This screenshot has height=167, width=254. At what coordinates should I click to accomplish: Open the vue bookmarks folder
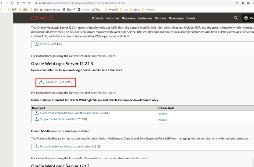click(124, 10)
